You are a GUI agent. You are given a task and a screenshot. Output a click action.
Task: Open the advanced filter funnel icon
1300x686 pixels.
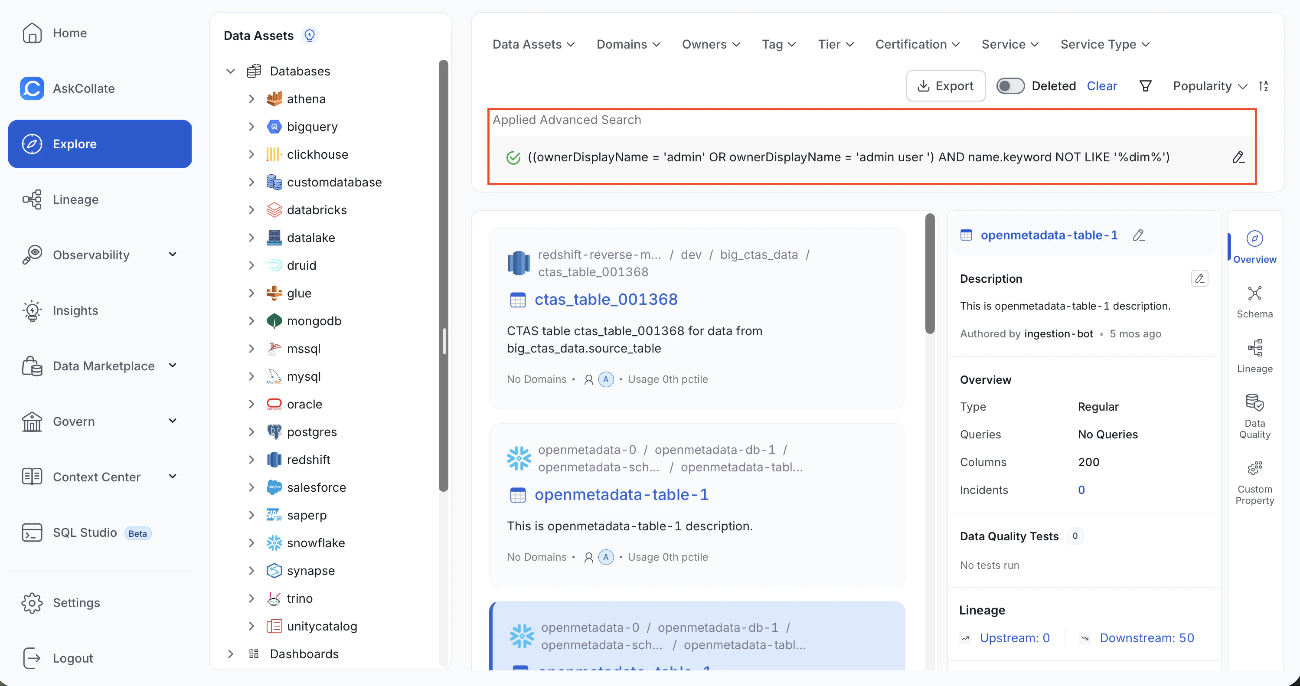(x=1146, y=86)
